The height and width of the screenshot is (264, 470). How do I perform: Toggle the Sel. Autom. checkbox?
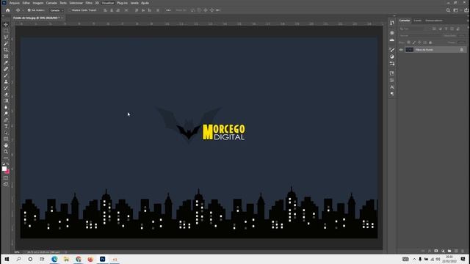coord(29,10)
